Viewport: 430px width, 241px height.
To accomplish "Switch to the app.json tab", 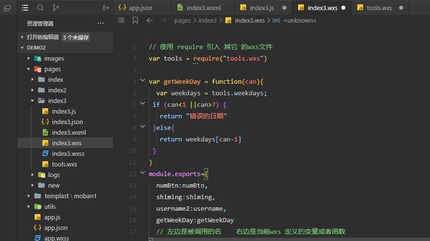I will click(x=142, y=8).
